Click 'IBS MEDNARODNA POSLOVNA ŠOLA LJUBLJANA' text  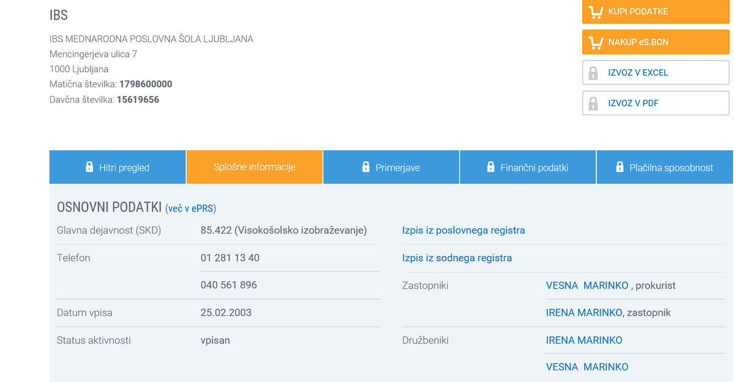[151, 39]
